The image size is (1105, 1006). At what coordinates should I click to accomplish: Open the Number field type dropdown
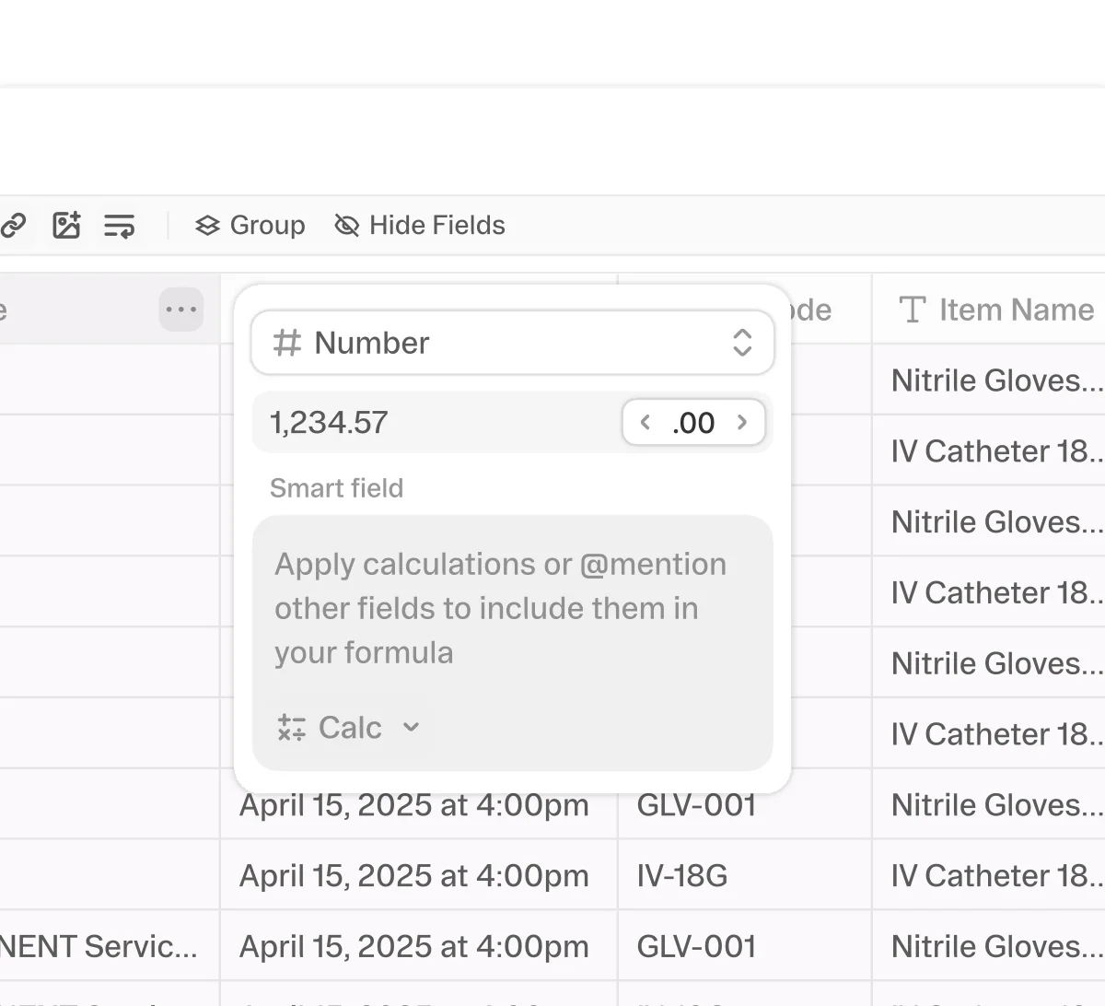pos(512,343)
